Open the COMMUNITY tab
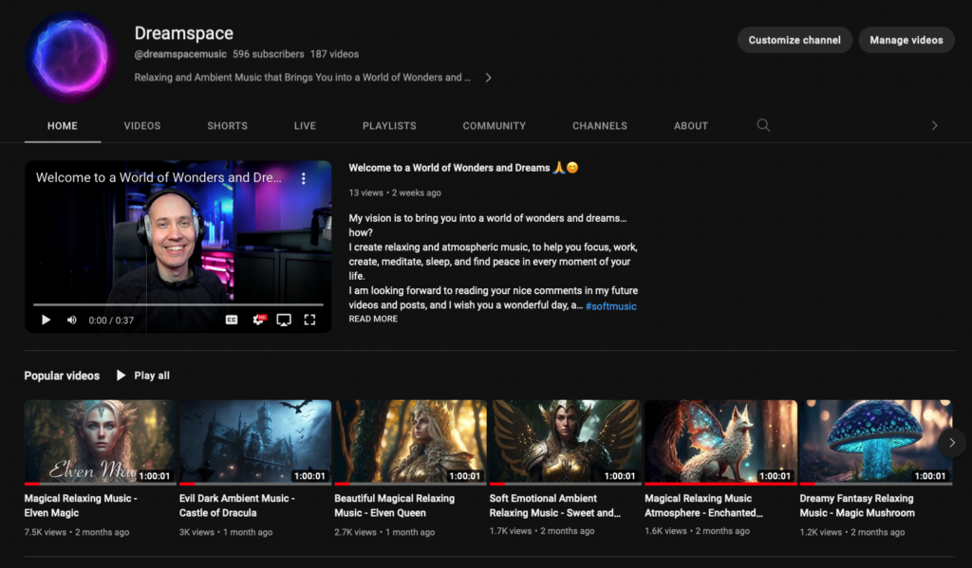 [x=494, y=126]
